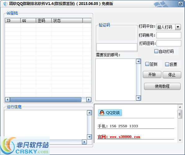Click left arrow of QQ list horizontal scrollbar

click(x=7, y=100)
